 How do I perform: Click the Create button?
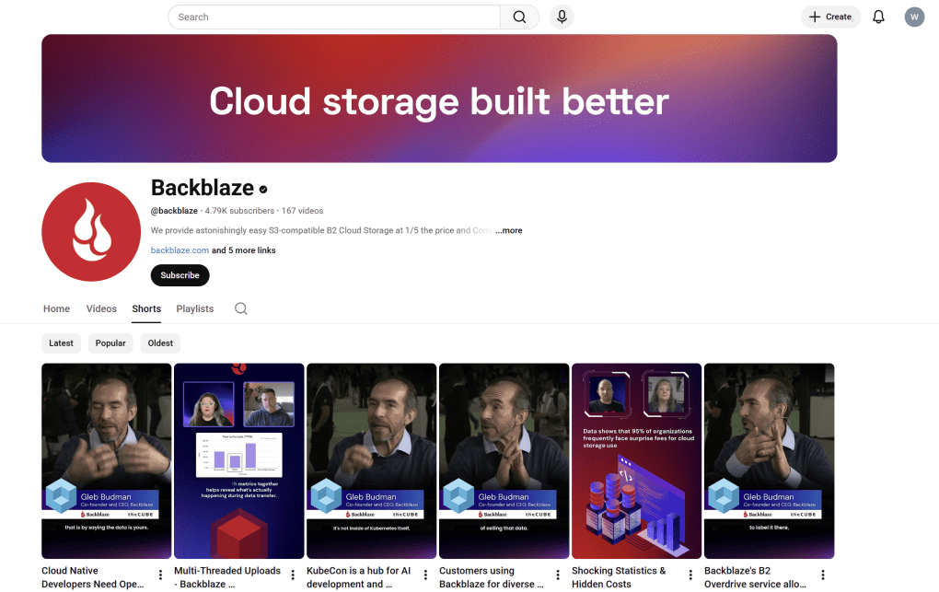(830, 17)
